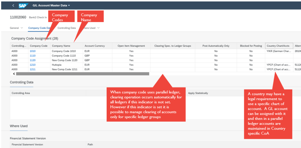Switch to the General tab
This screenshot has height=148, width=301.
[14, 28]
